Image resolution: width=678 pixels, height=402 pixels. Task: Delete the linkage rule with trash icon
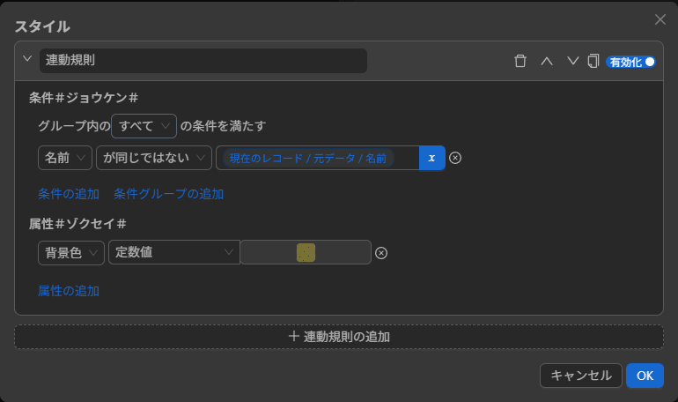520,61
